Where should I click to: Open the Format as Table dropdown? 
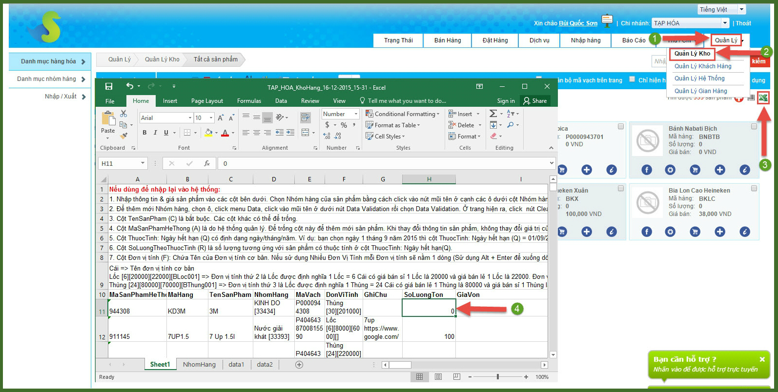click(393, 125)
